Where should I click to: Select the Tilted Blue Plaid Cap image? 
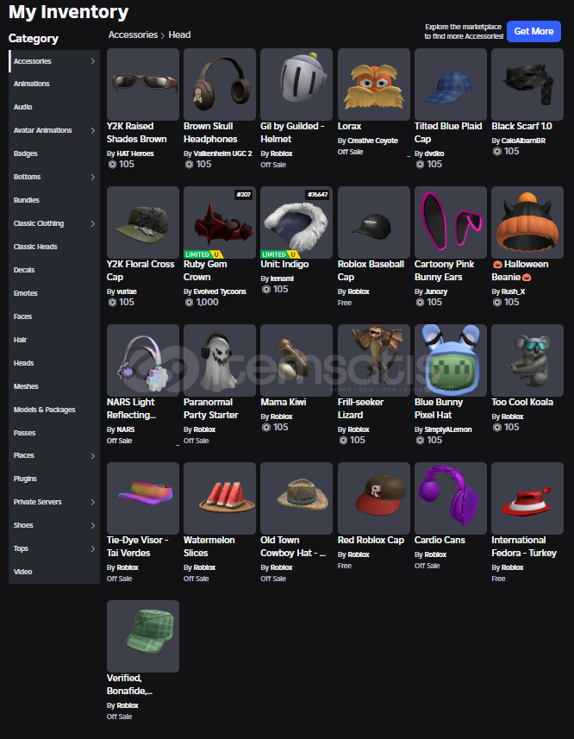[451, 85]
